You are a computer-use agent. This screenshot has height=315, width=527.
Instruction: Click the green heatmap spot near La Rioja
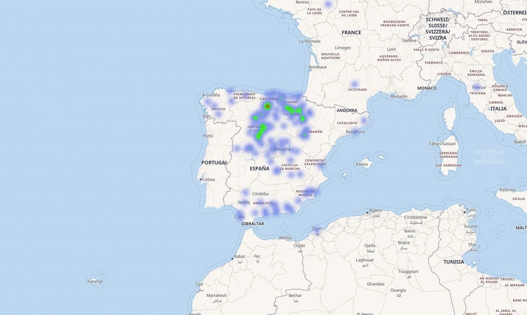point(290,109)
